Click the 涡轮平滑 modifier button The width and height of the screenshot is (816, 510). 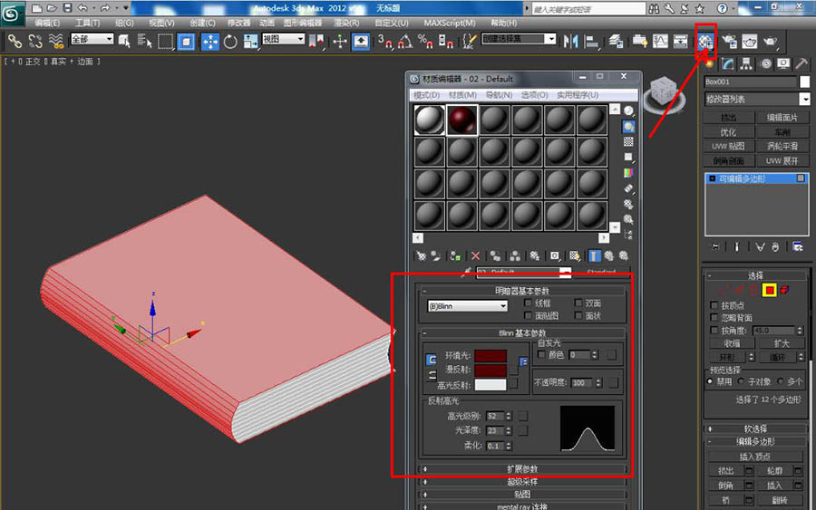click(x=782, y=147)
